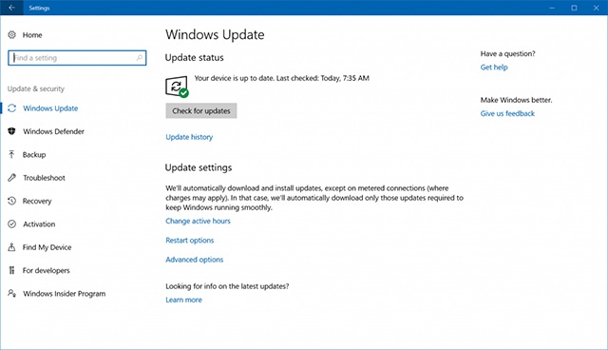This screenshot has width=608, height=350.
Task: Click 'Looking for info on the latest updates?'
Action: click(x=227, y=286)
